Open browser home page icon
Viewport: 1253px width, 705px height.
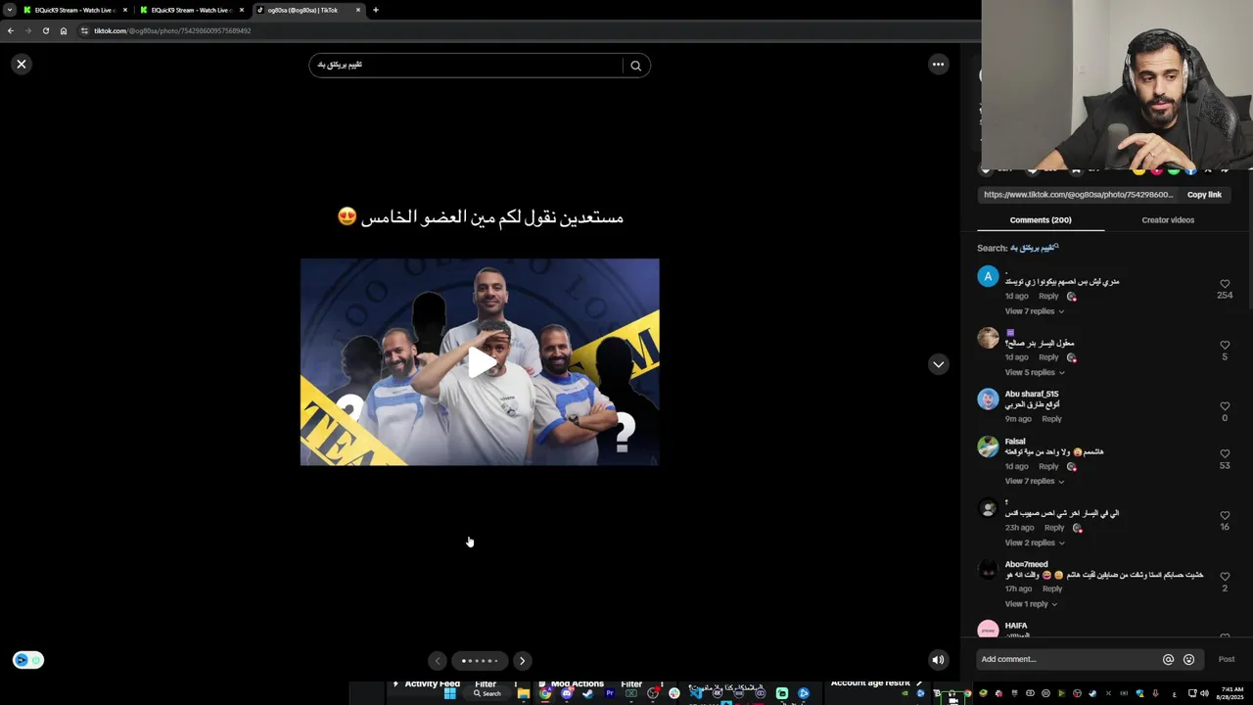coord(64,30)
